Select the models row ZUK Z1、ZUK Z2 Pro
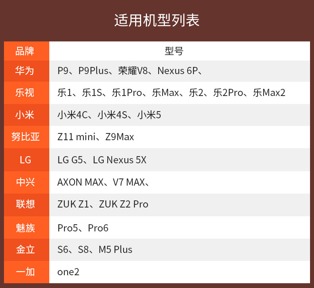Screen dimensions: 314x288 (x=179, y=205)
